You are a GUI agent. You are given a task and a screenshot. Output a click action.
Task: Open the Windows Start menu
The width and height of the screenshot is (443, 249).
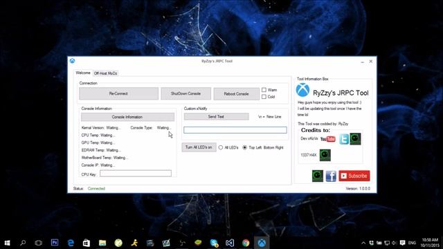tap(7, 243)
